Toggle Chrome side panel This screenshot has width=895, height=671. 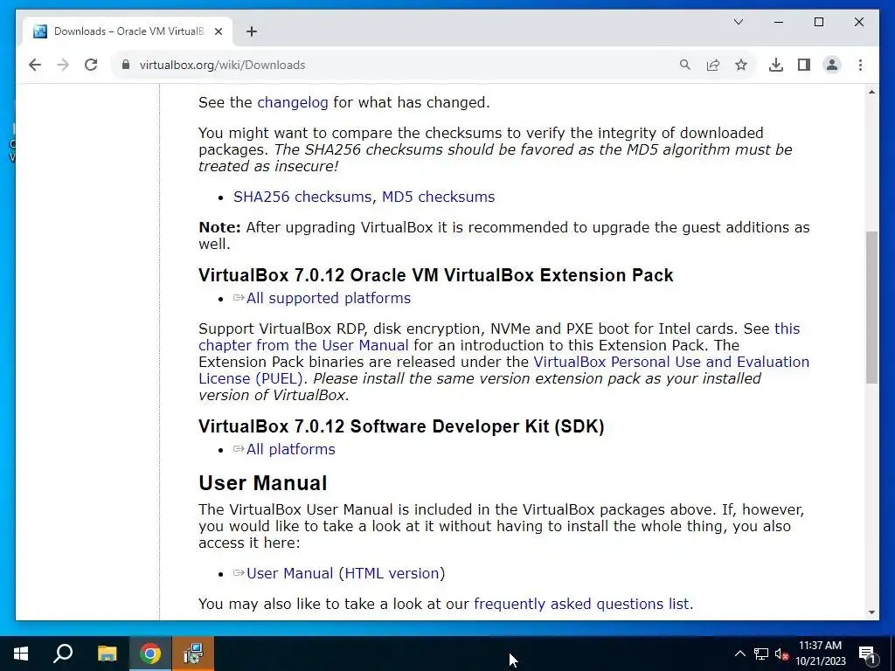(804, 65)
